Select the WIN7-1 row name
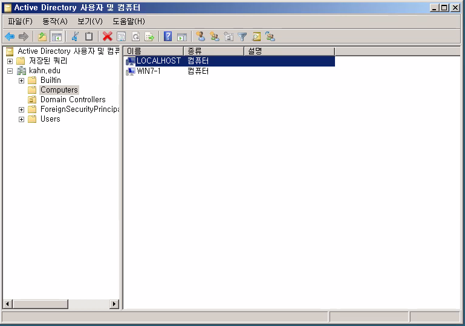Viewport: 465px width, 326px height. [149, 71]
